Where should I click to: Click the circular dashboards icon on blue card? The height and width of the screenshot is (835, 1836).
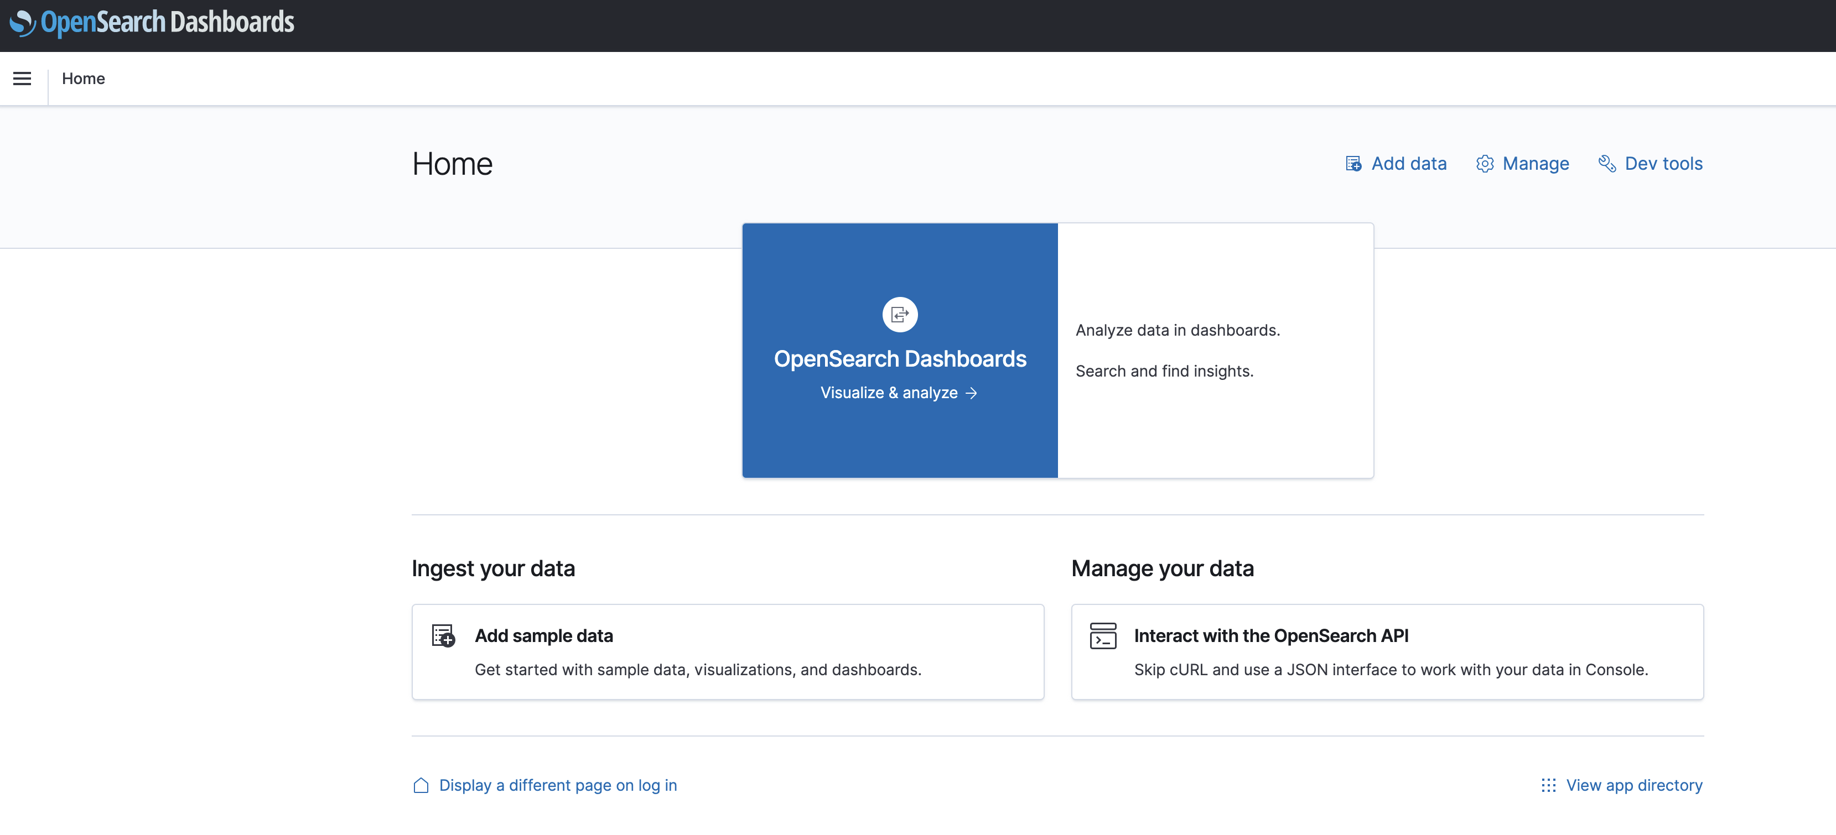point(900,314)
